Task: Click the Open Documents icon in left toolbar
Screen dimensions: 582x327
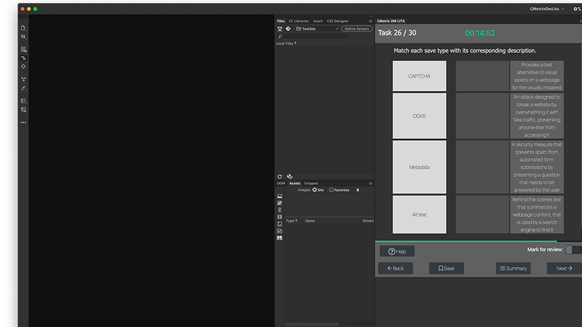Action: (x=23, y=28)
